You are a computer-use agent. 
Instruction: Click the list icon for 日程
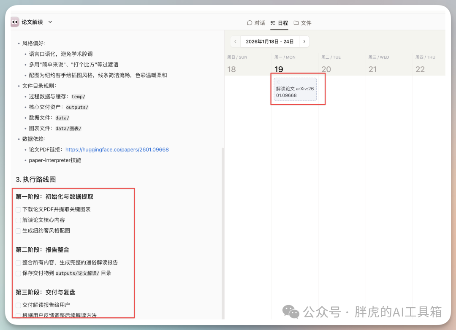click(273, 23)
